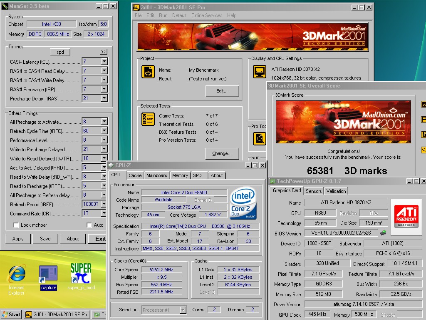Click the Pro Tools magnifier icon
The image size is (426, 320).
pos(260,139)
